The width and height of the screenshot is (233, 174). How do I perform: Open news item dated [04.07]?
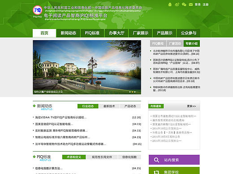pos(176,62)
